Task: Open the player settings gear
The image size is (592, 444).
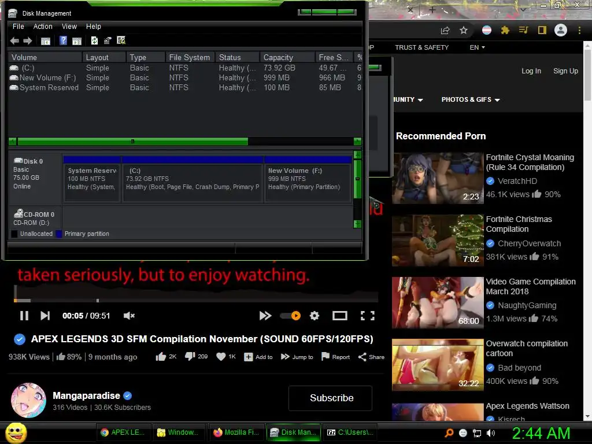Action: pos(314,316)
